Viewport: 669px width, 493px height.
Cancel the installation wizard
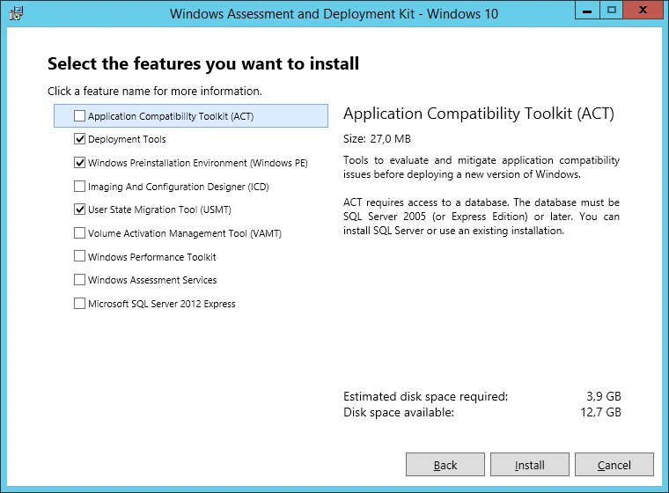pyautogui.click(x=614, y=465)
